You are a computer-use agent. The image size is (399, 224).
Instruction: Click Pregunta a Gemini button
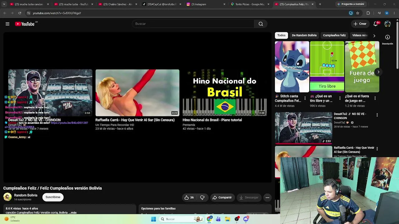click(x=350, y=4)
